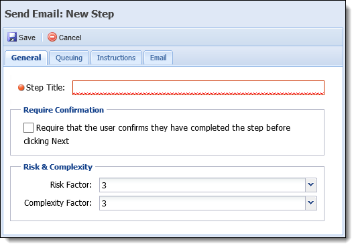Click the Risk & Complexity section heading
The height and width of the screenshot is (248, 356).
(x=58, y=167)
